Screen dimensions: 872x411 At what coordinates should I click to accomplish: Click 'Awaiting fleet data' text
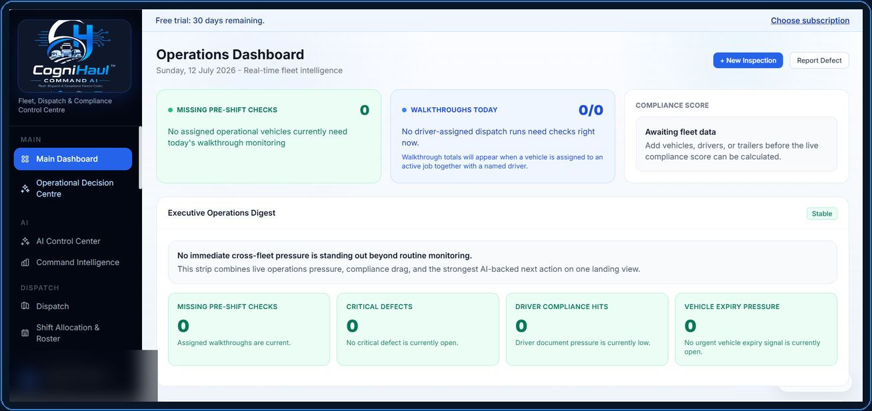tap(681, 132)
